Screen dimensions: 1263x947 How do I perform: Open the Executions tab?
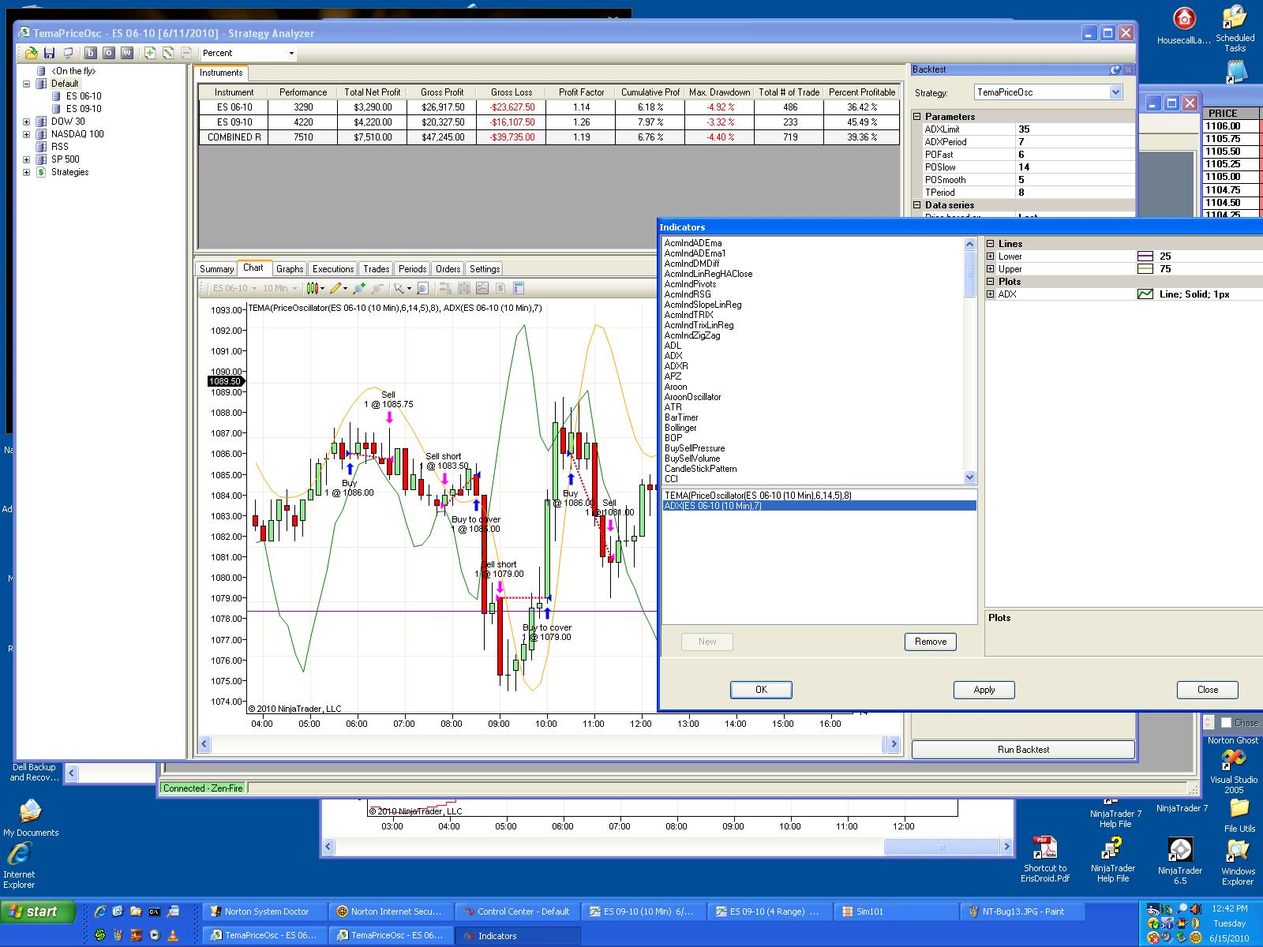click(x=333, y=269)
